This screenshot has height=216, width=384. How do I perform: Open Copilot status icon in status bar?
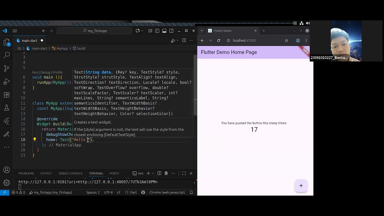tap(143, 192)
